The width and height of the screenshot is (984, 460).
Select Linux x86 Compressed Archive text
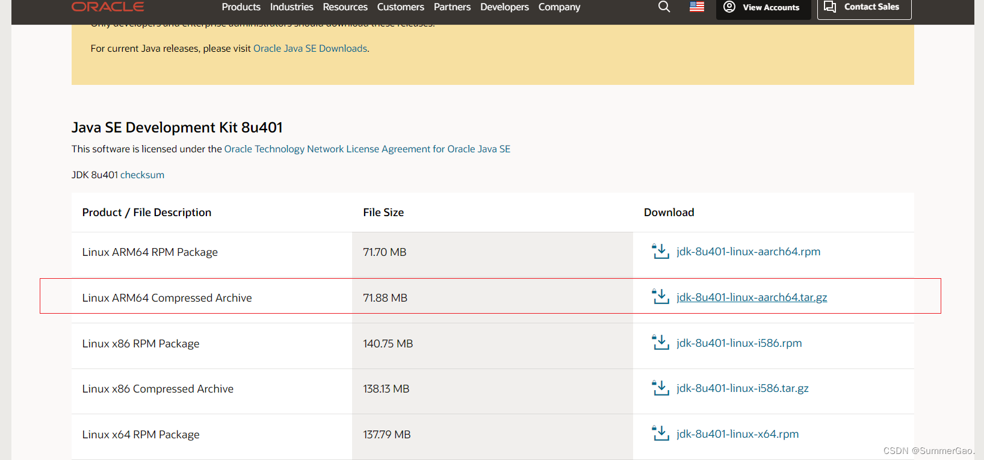[158, 389]
